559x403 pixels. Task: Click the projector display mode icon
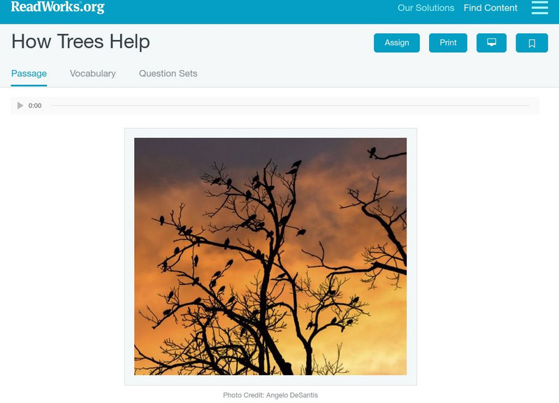tap(491, 43)
